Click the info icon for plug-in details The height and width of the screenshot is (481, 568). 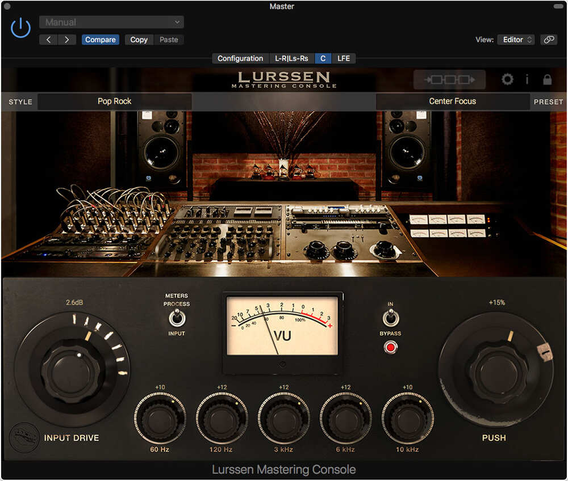527,79
